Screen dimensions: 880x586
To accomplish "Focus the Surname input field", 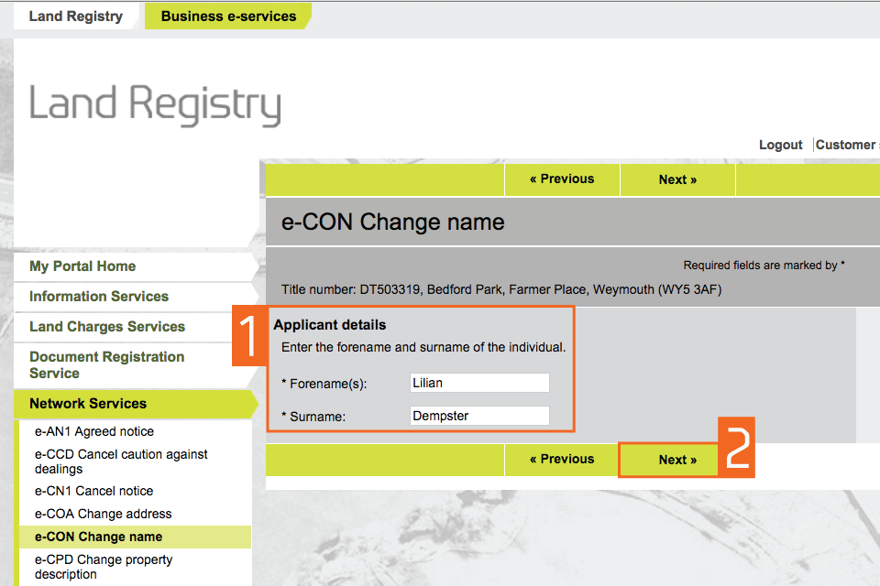I will [479, 416].
